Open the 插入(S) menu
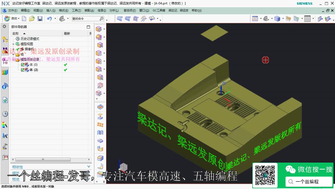The width and height of the screenshot is (335, 189). (x=51, y=11)
